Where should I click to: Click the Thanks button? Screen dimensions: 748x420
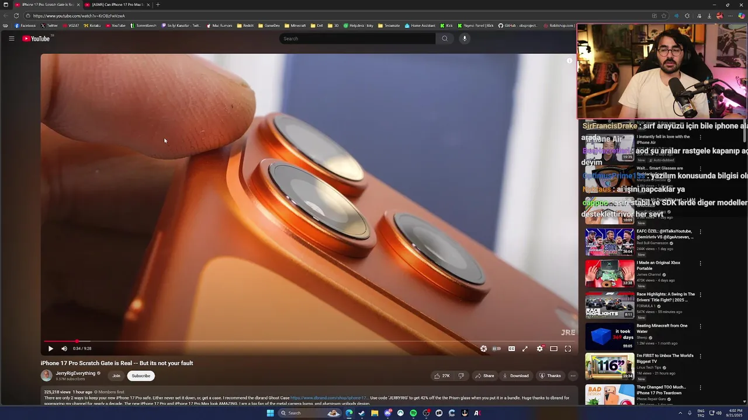pyautogui.click(x=550, y=376)
